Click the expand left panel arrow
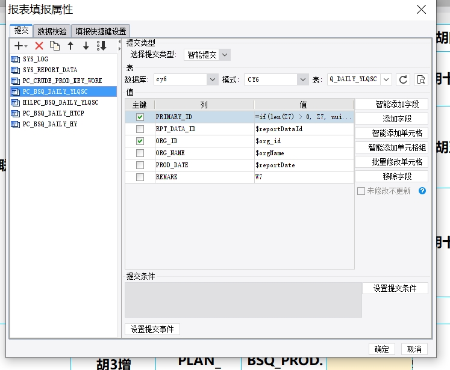The image size is (450, 370). (x=119, y=49)
